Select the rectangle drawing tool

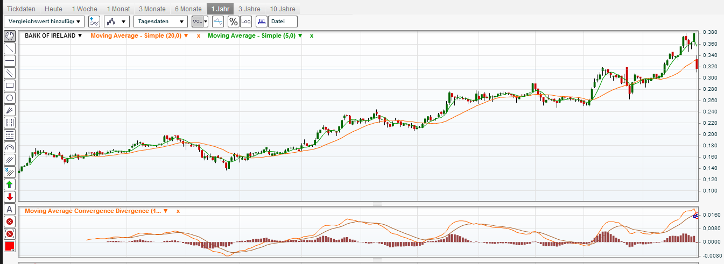[x=10, y=85]
